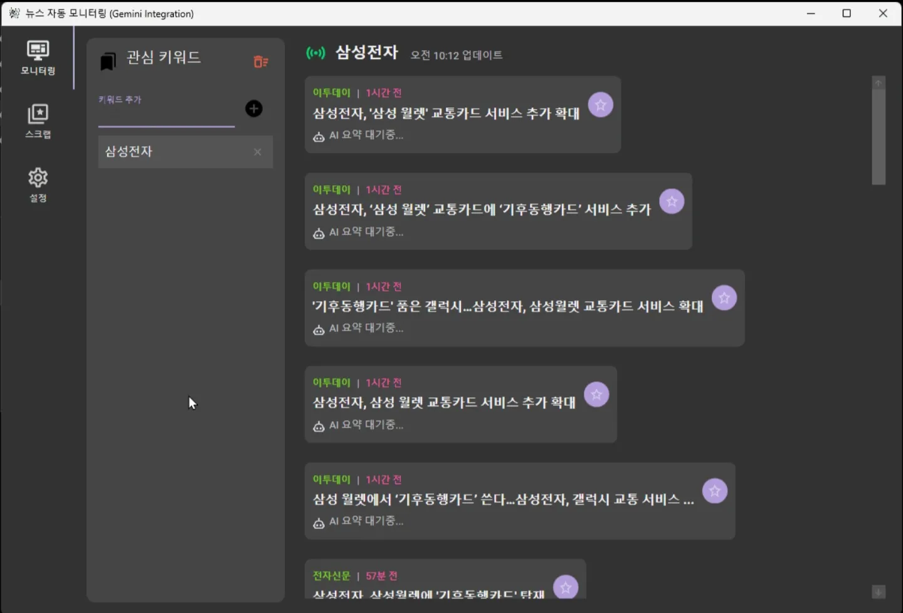
Task: Click the news list scrollbar thumb
Action: tap(879, 137)
